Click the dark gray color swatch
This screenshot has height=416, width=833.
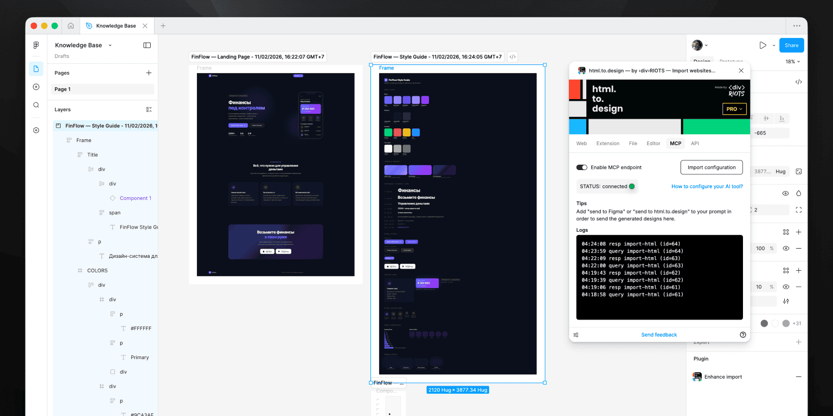[x=764, y=323]
